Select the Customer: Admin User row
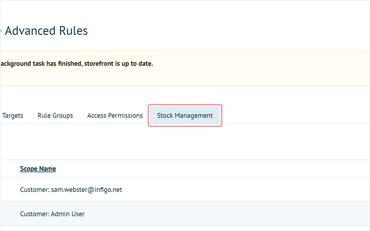The image size is (370, 231). pyautogui.click(x=185, y=214)
